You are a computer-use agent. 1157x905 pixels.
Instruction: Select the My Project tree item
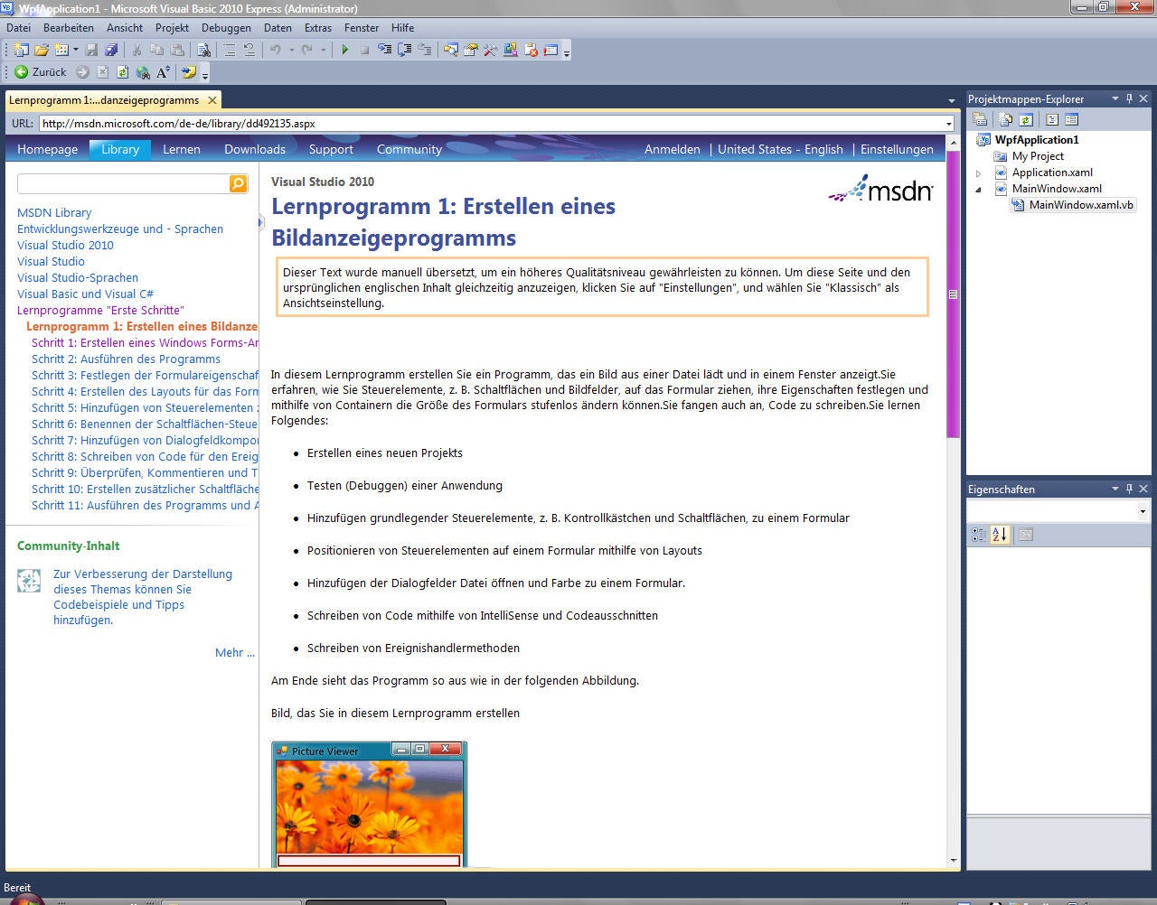coord(1038,156)
